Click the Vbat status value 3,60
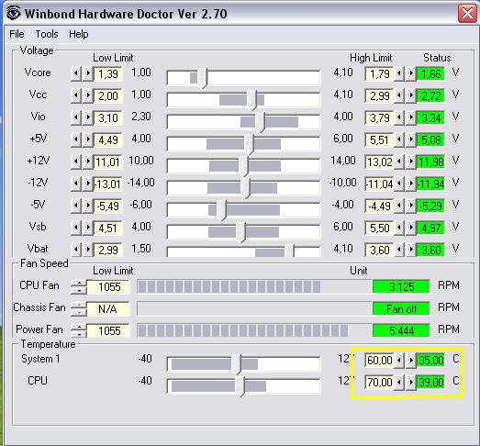The image size is (480, 446). (x=430, y=251)
